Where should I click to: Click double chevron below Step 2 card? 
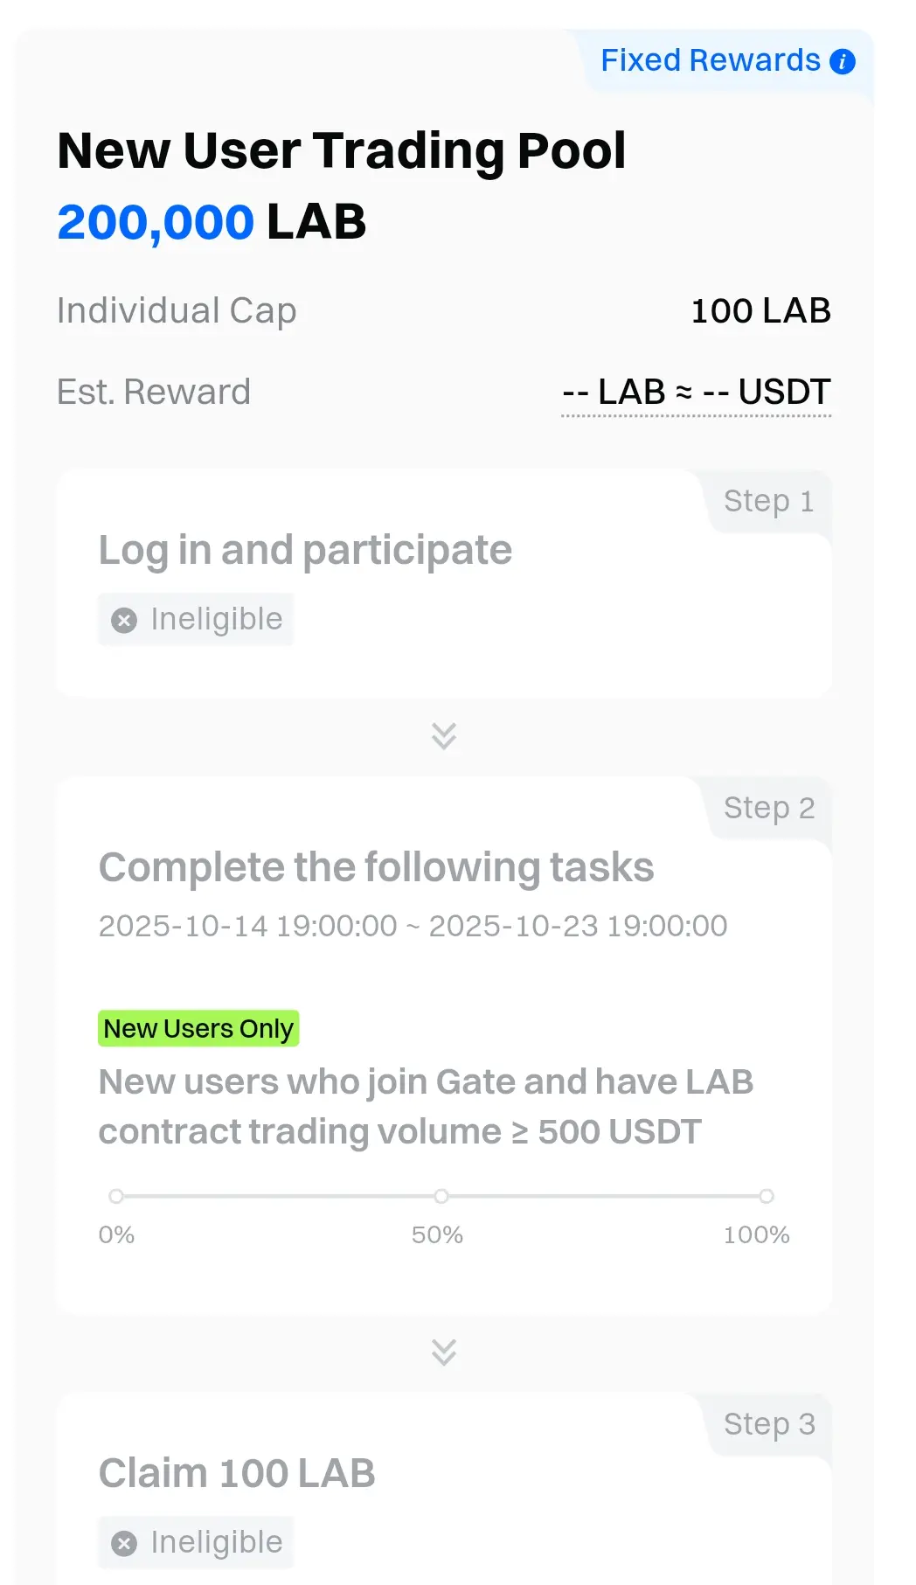pyautogui.click(x=444, y=1352)
